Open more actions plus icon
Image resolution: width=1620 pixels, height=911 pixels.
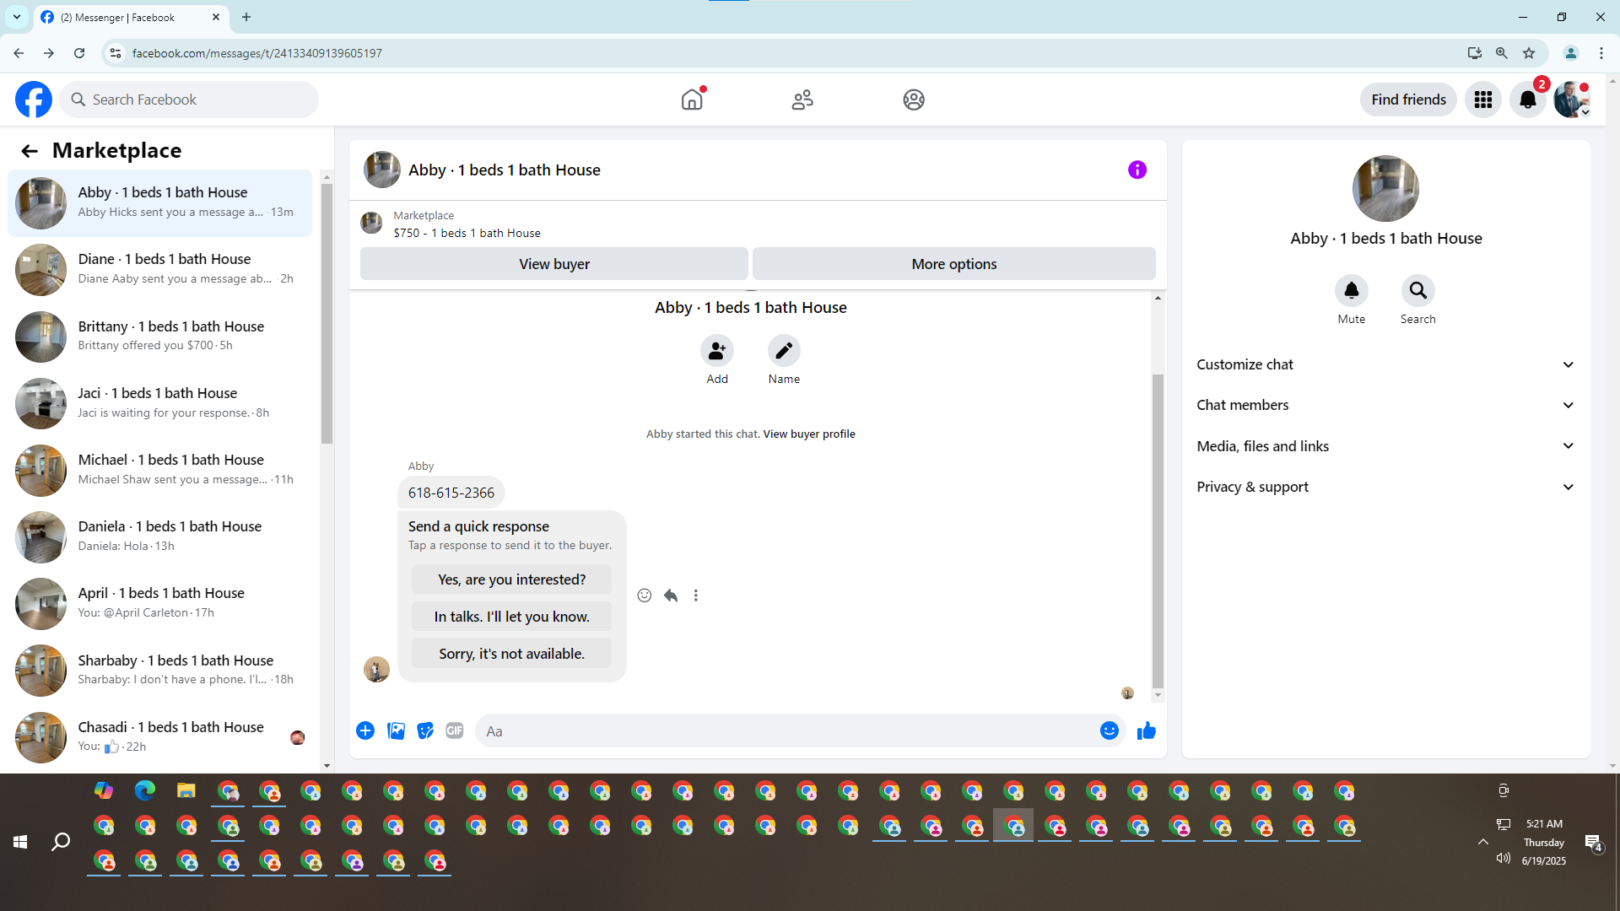tap(365, 730)
